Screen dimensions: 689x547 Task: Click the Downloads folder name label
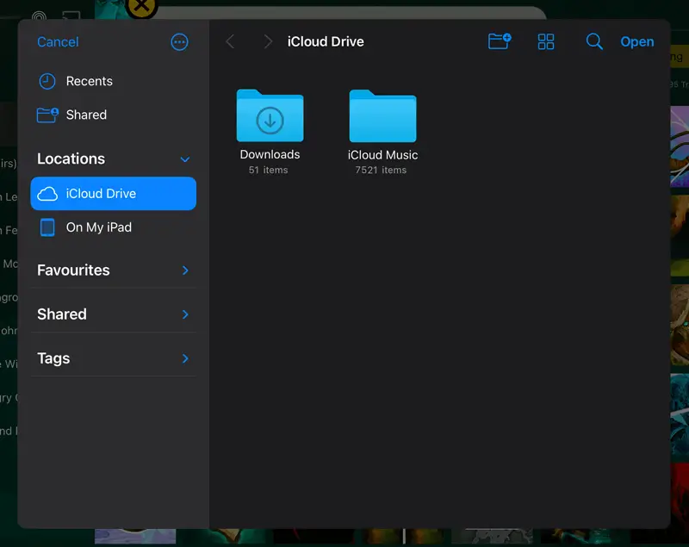270,154
